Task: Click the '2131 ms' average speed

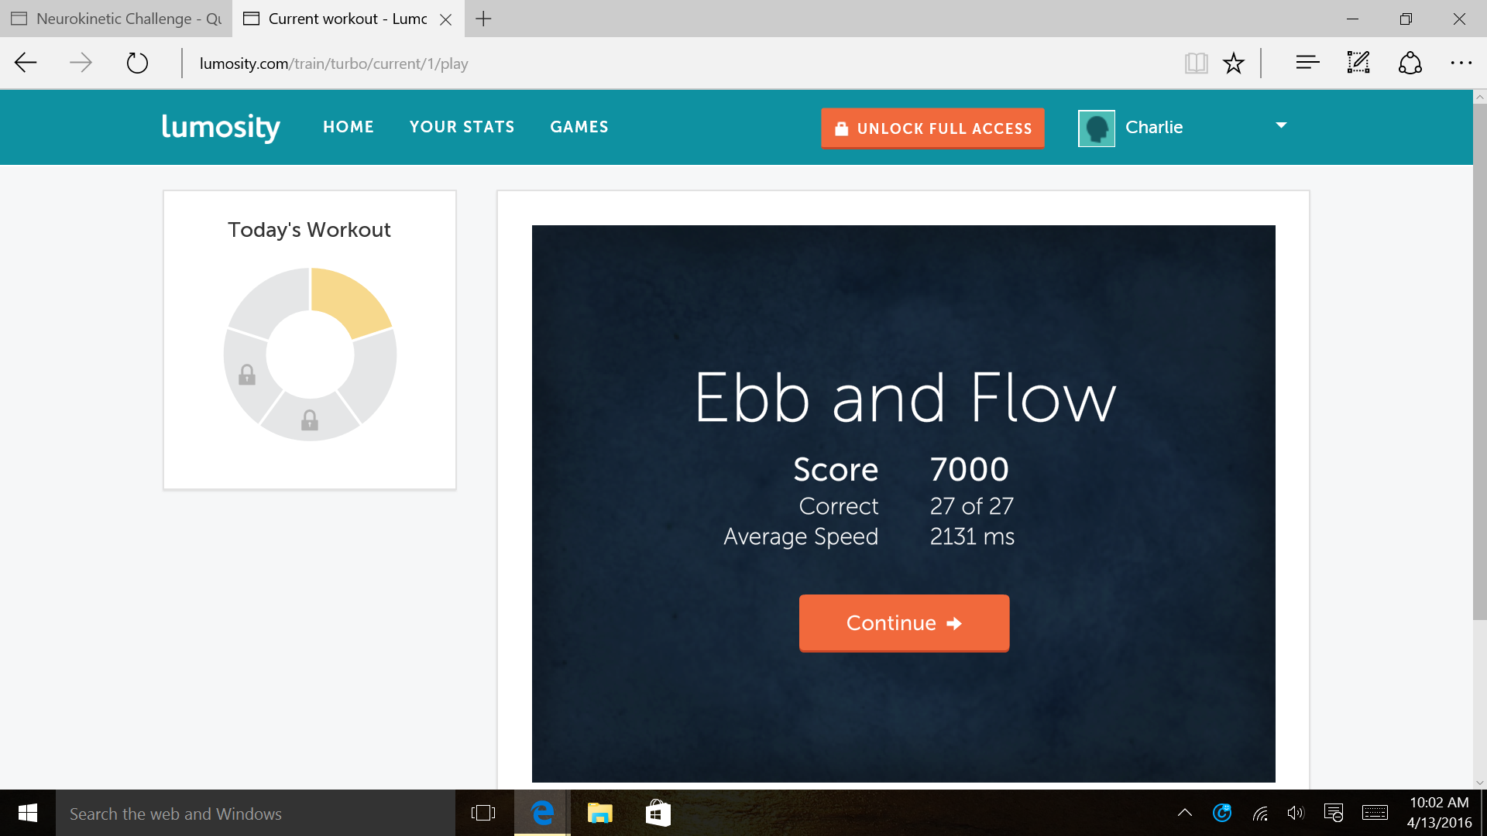Action: [972, 536]
